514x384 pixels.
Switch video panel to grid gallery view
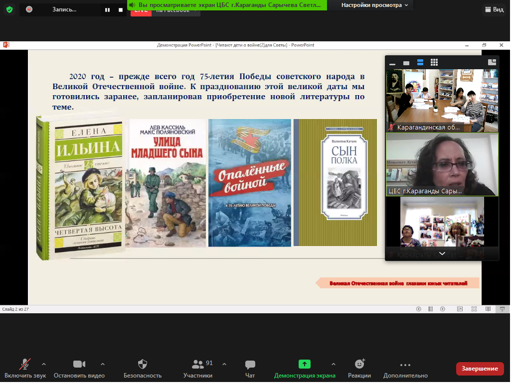pos(434,62)
